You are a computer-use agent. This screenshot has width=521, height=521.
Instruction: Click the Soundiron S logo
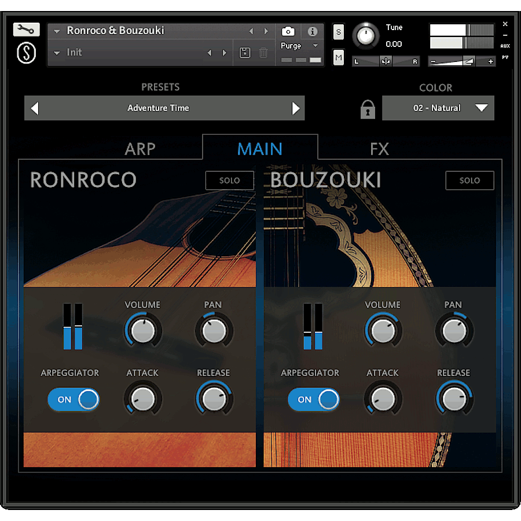click(26, 53)
